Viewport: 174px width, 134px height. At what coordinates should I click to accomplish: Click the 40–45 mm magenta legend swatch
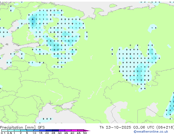[x=74, y=130]
